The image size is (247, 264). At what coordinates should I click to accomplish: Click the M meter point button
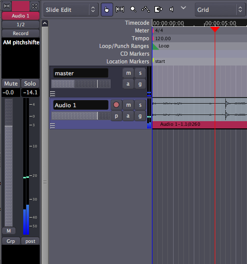click(x=9, y=230)
